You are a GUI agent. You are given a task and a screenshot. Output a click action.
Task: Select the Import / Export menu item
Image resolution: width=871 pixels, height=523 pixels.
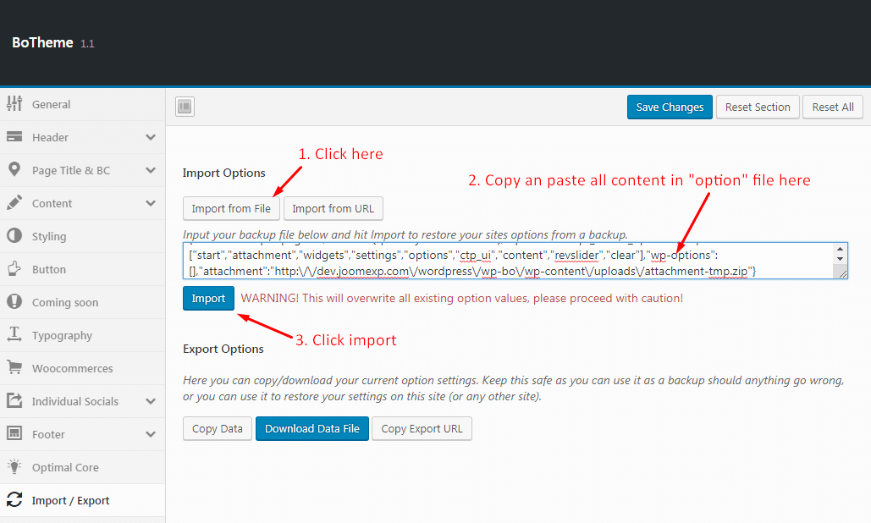coord(70,500)
